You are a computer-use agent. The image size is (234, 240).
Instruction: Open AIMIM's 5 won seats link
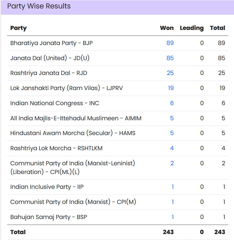[x=172, y=118]
